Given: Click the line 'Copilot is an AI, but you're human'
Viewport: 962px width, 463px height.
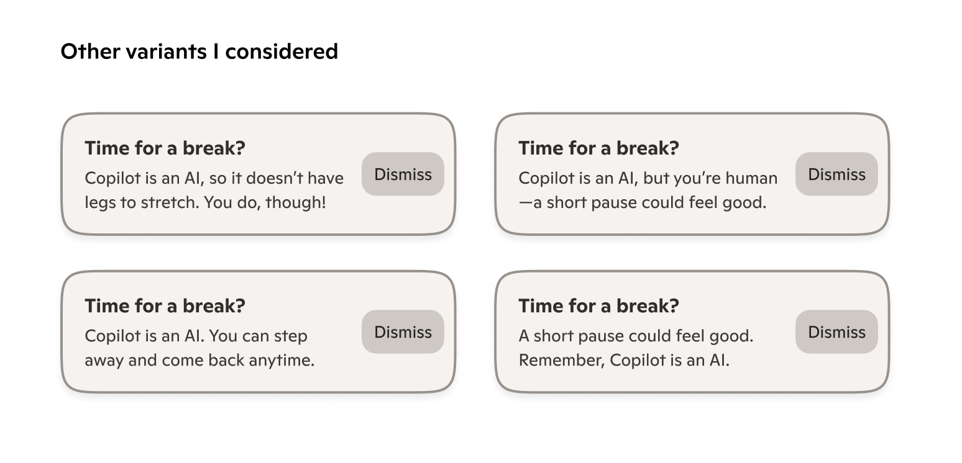Looking at the screenshot, I should click(x=648, y=178).
